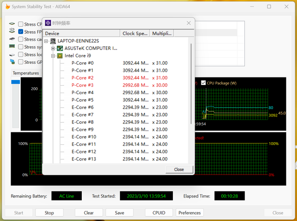Click the Stress FPU 123 icon
Image resolution: width=297 pixels, height=221 pixels.
click(12, 30)
